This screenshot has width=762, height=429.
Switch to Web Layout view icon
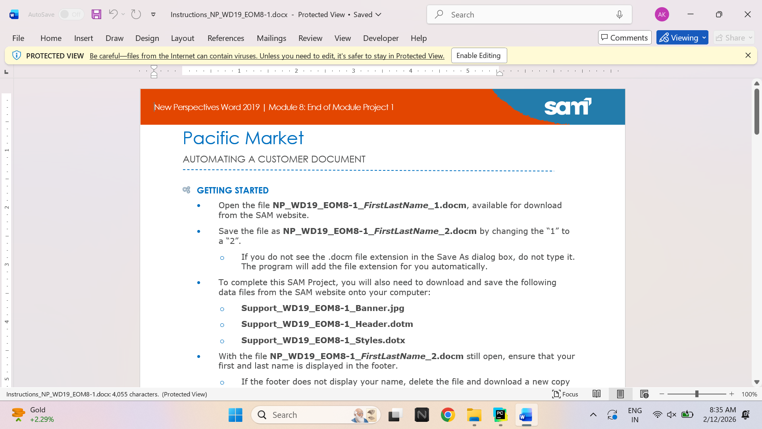644,394
